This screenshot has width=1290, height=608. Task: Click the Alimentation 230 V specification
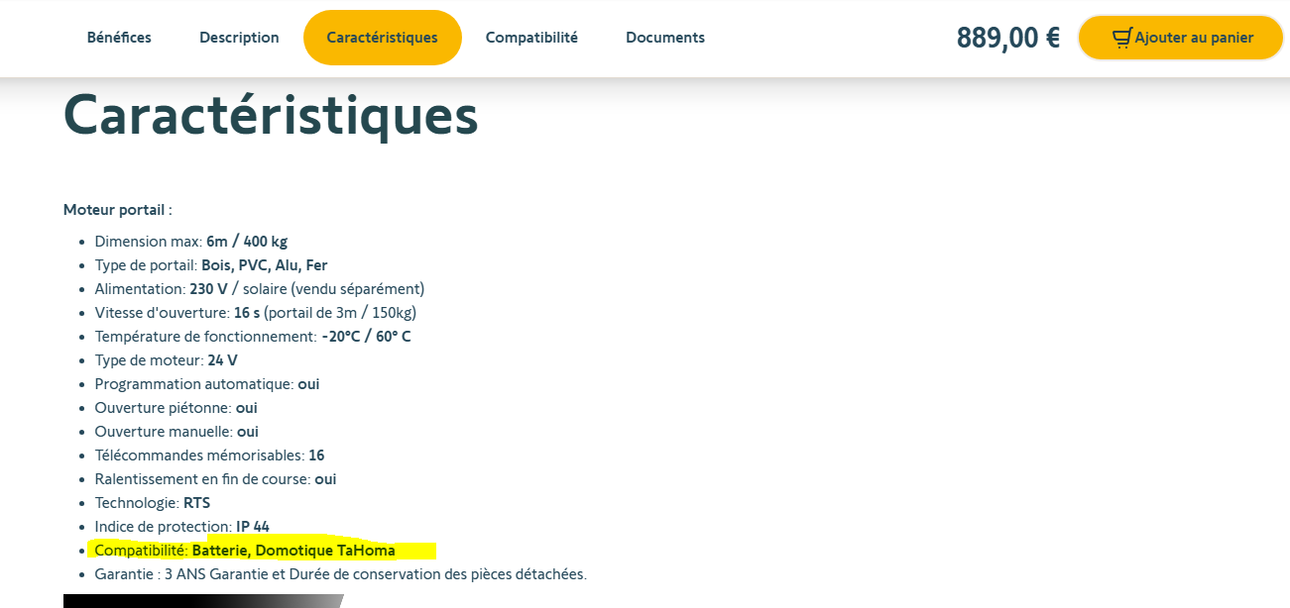pyautogui.click(x=259, y=289)
